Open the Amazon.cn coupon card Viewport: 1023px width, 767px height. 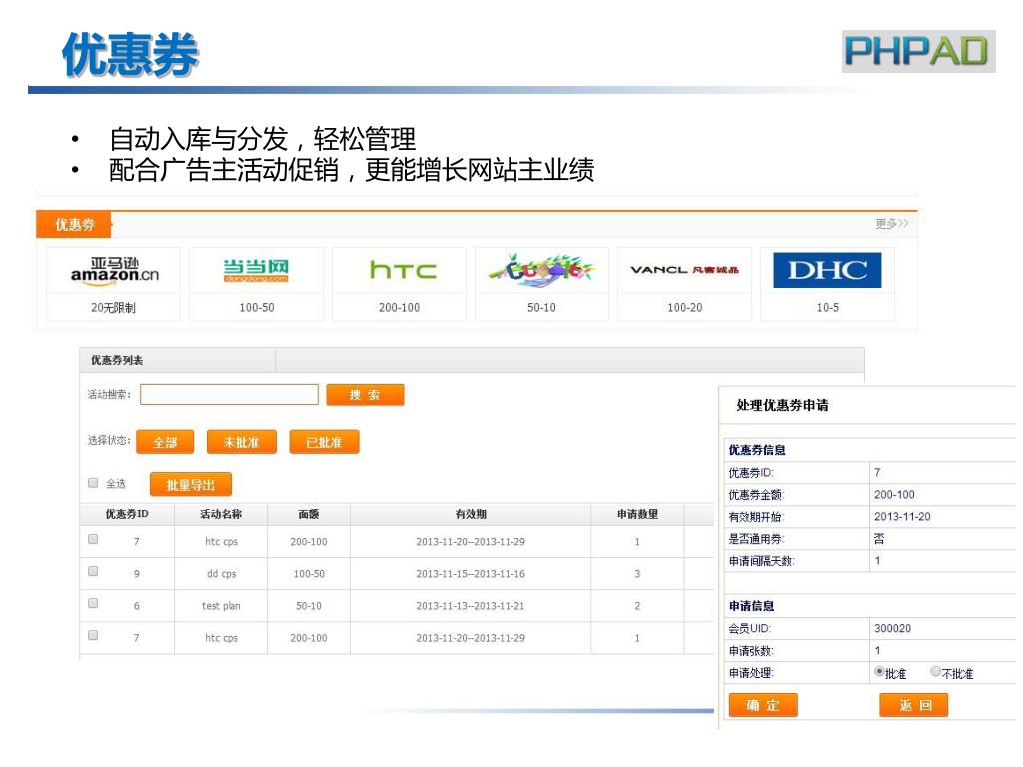(114, 284)
